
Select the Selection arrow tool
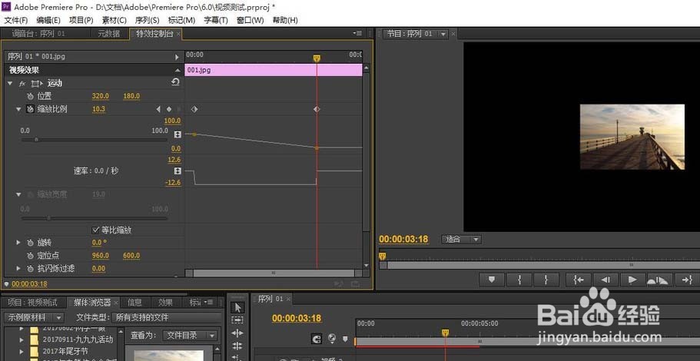(x=237, y=307)
